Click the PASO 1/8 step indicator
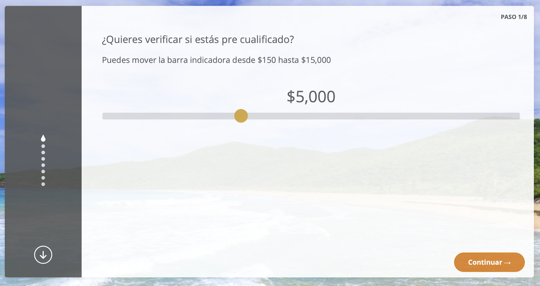The image size is (540, 286). (x=514, y=17)
